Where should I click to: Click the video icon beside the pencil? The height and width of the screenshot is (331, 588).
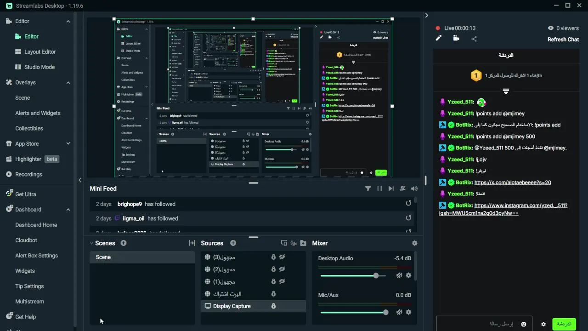[456, 38]
